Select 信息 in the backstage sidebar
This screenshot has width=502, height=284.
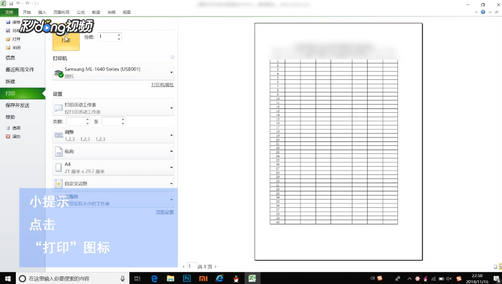point(10,58)
